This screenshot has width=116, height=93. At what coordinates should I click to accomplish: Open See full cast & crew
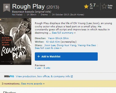click(x=48, y=48)
